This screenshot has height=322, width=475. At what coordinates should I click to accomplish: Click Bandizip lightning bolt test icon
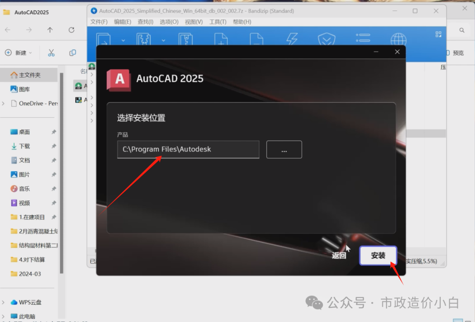[x=292, y=39]
